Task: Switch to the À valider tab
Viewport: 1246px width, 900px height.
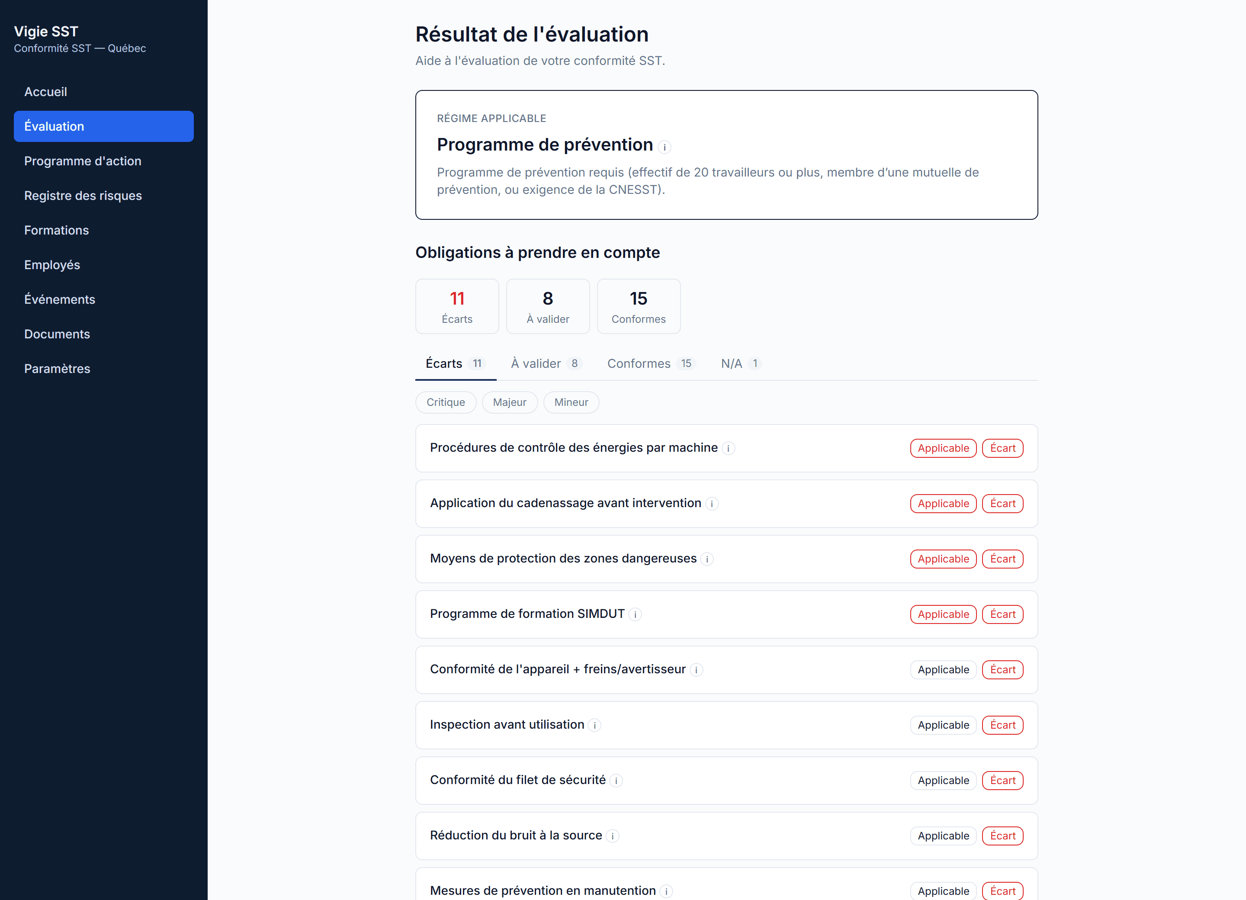Action: (x=546, y=363)
